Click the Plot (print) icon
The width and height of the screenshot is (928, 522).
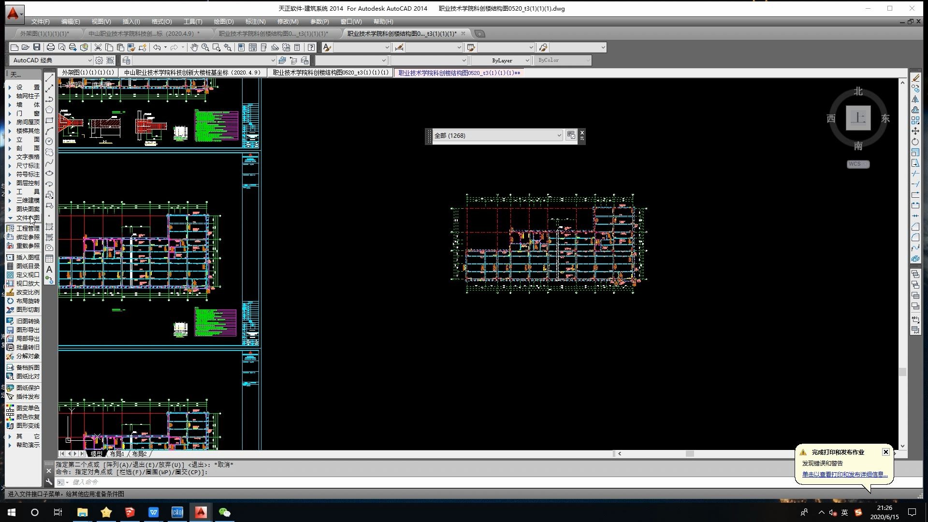[50, 47]
